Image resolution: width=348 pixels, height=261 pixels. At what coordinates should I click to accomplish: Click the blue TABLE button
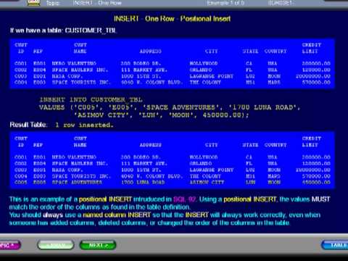point(335,245)
